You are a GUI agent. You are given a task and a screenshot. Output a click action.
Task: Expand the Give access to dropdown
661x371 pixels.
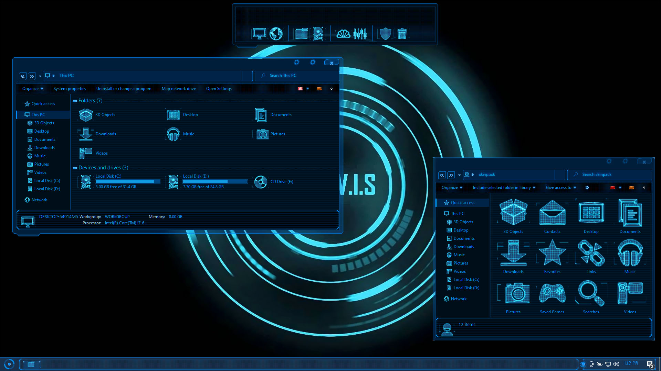[561, 188]
